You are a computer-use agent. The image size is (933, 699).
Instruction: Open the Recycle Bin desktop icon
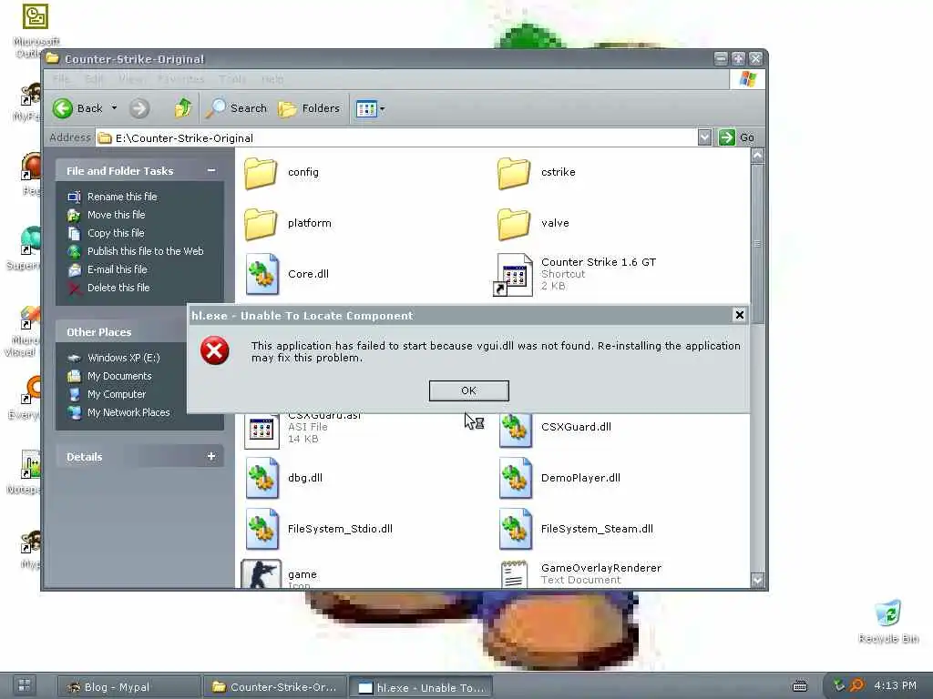pos(888,622)
